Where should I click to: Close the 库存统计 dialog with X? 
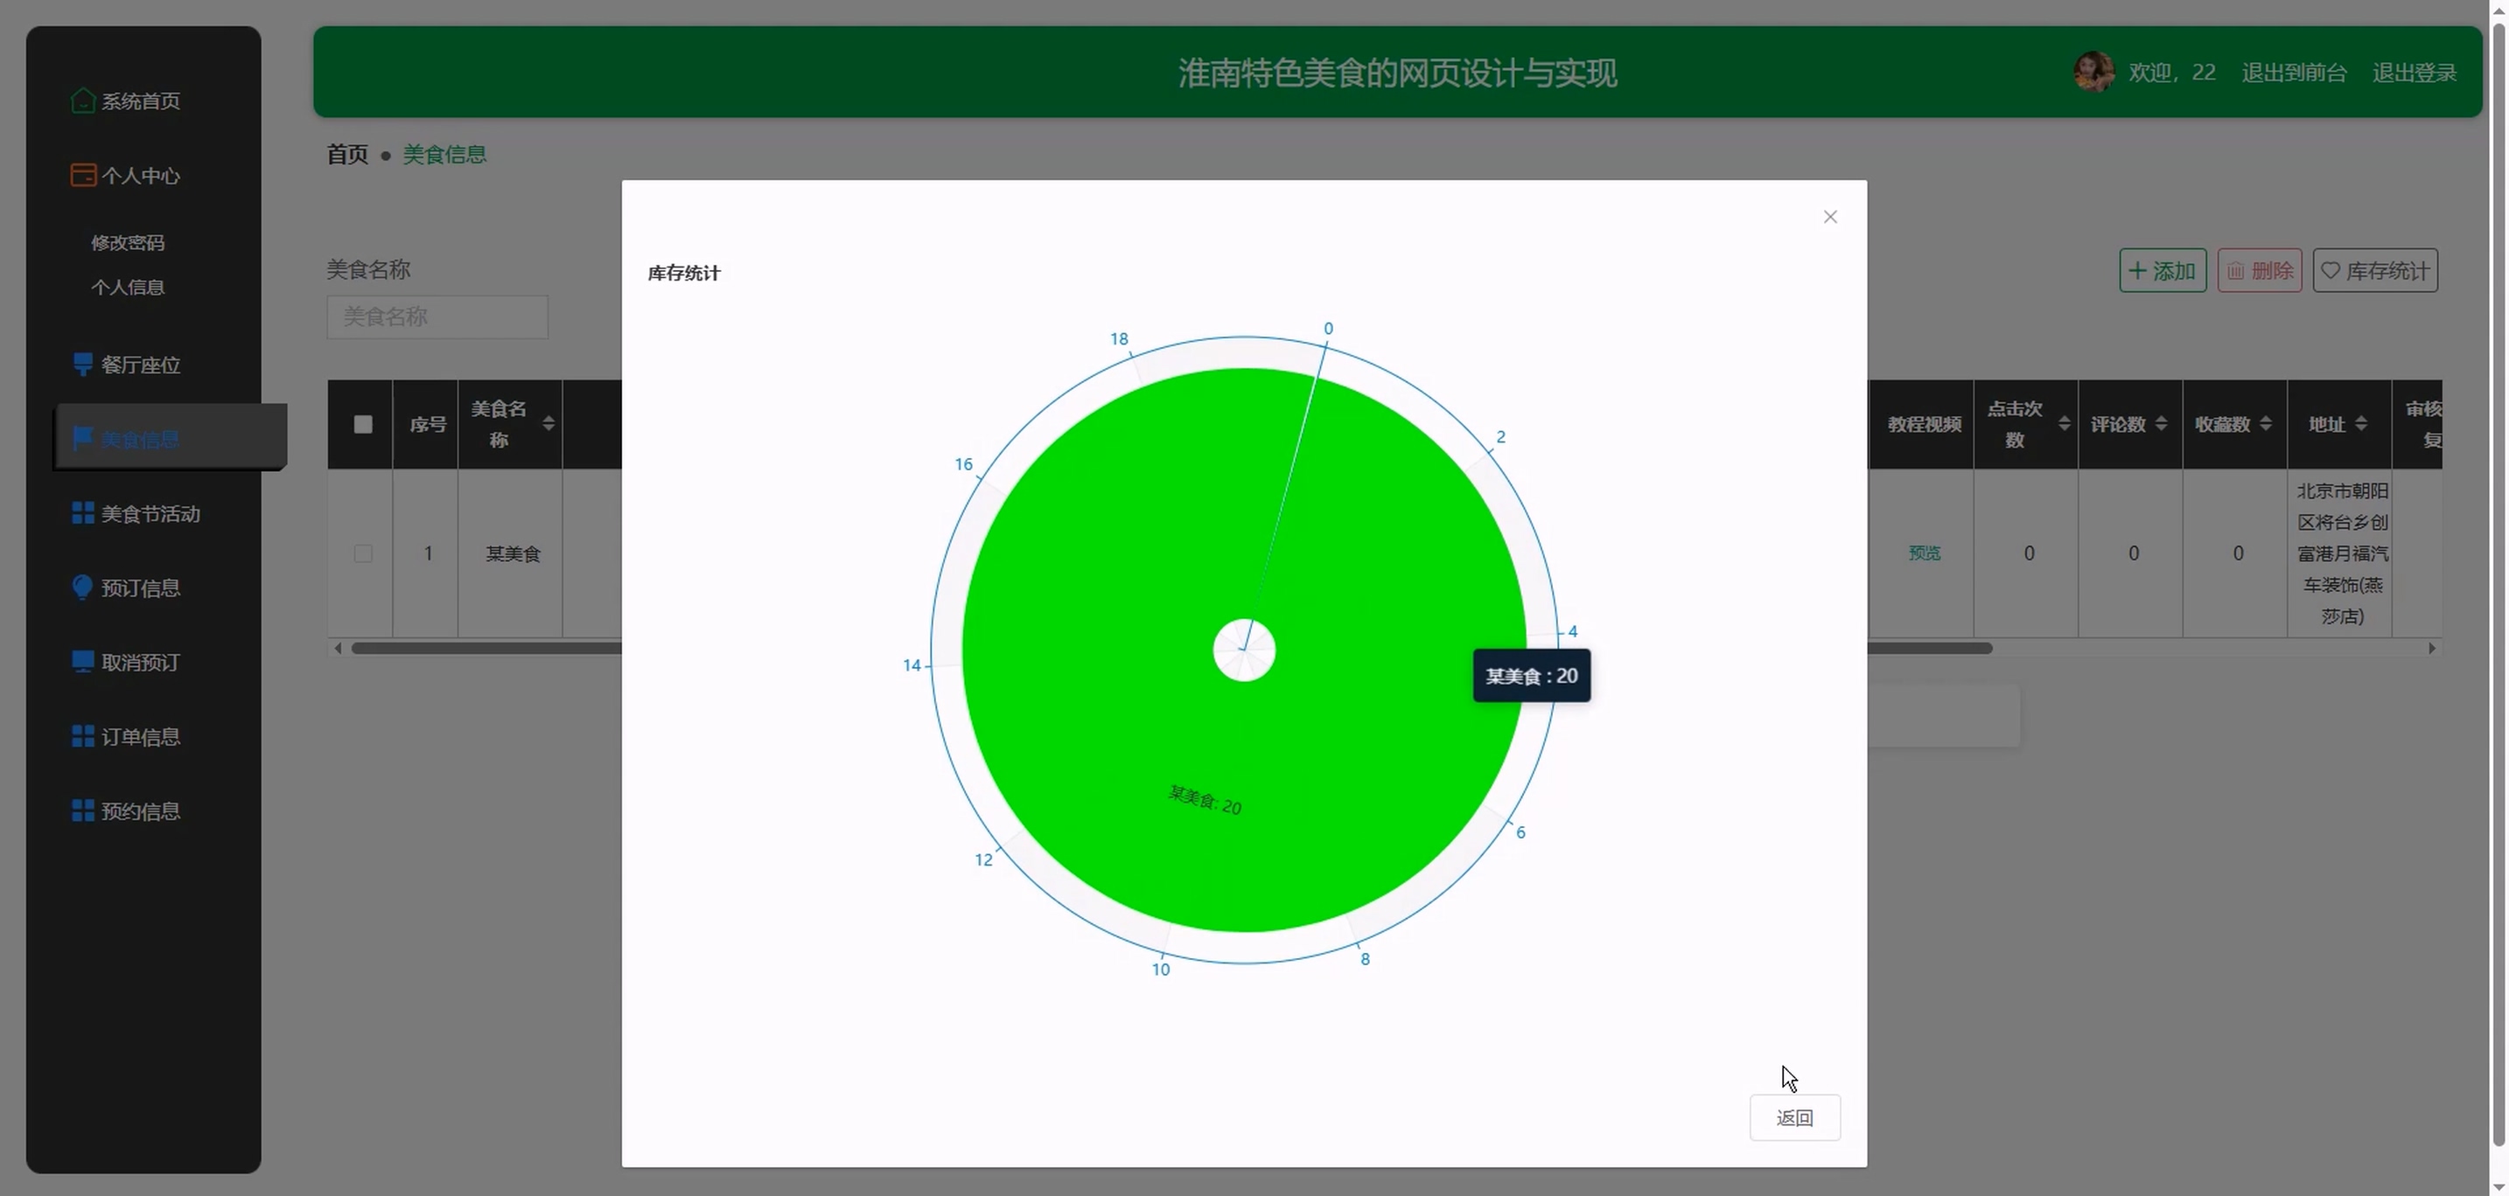pyautogui.click(x=1829, y=217)
